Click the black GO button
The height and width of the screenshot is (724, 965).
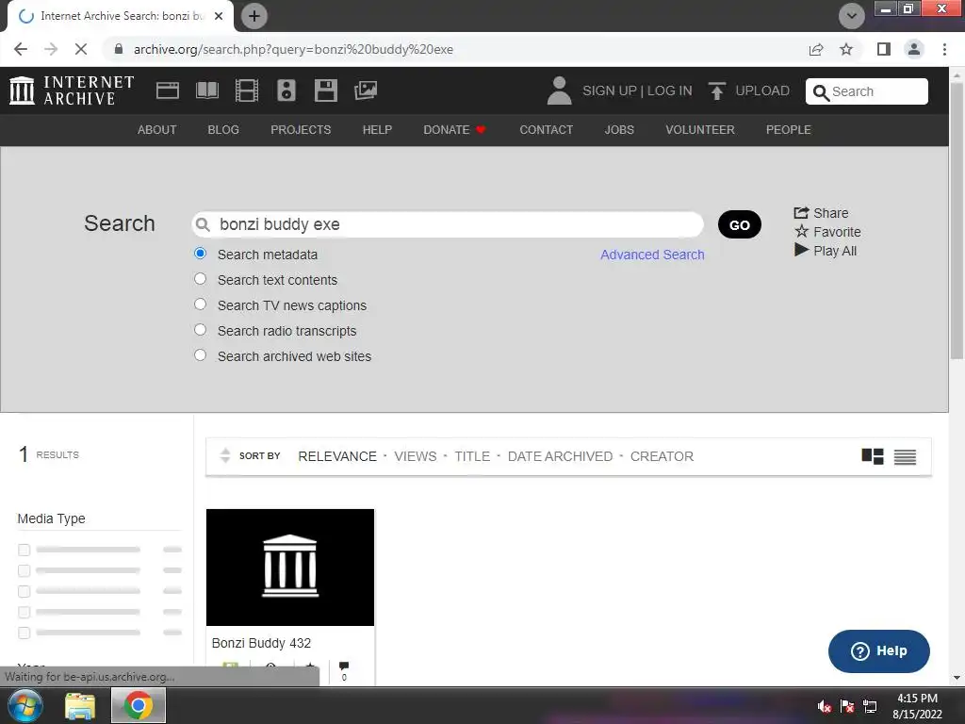coord(739,224)
